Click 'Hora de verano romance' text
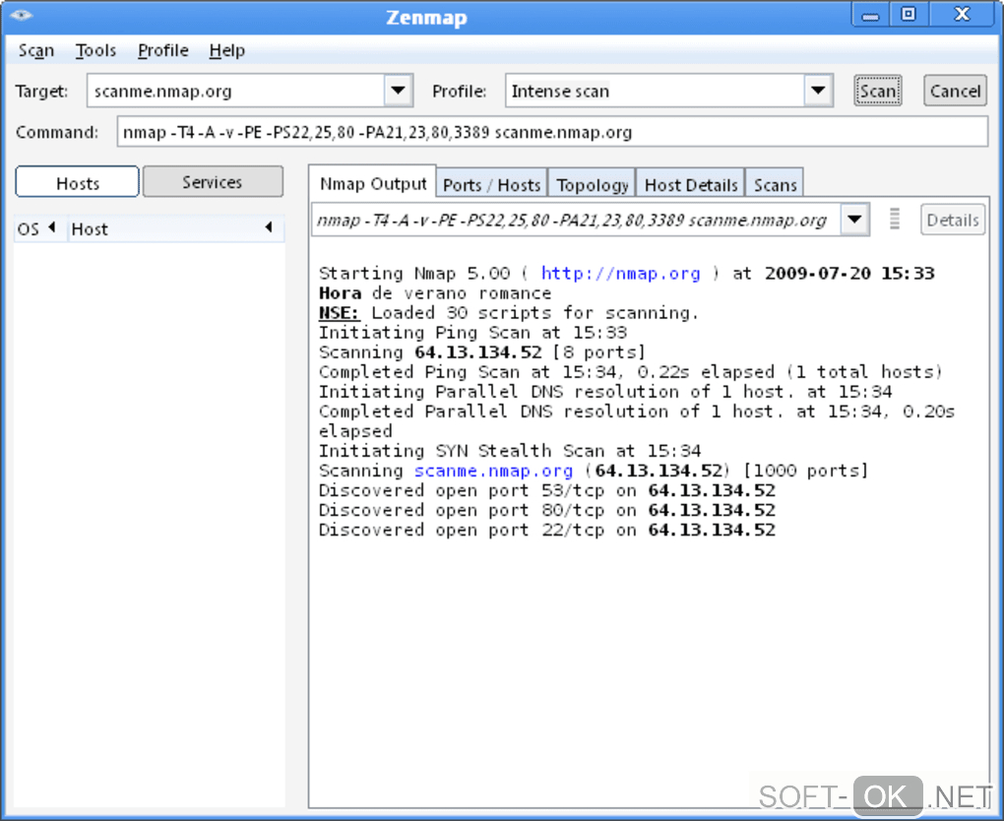The image size is (1004, 821). [x=435, y=293]
